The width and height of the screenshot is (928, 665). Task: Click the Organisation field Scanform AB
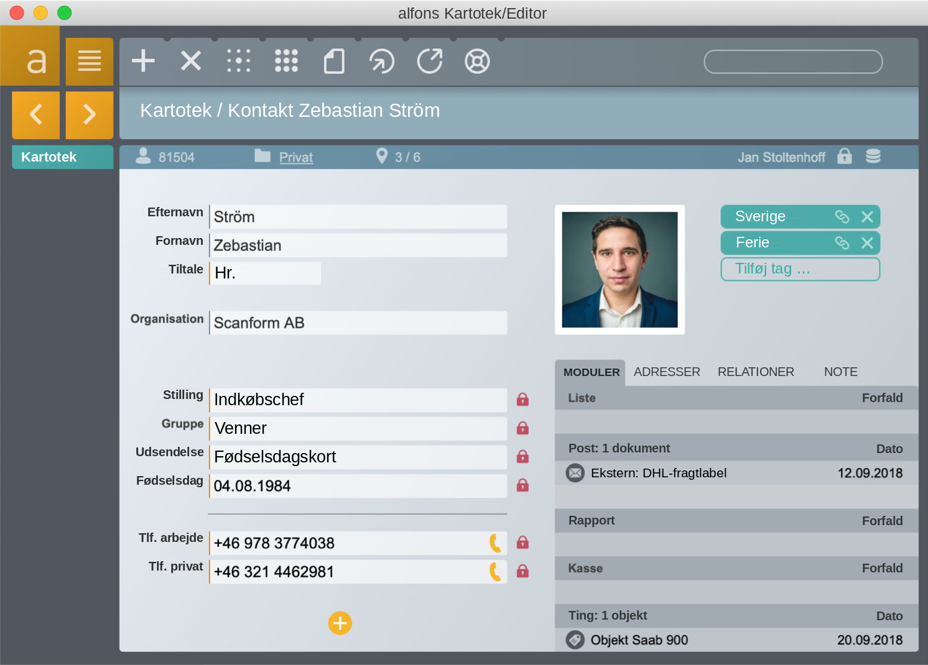[x=358, y=323]
